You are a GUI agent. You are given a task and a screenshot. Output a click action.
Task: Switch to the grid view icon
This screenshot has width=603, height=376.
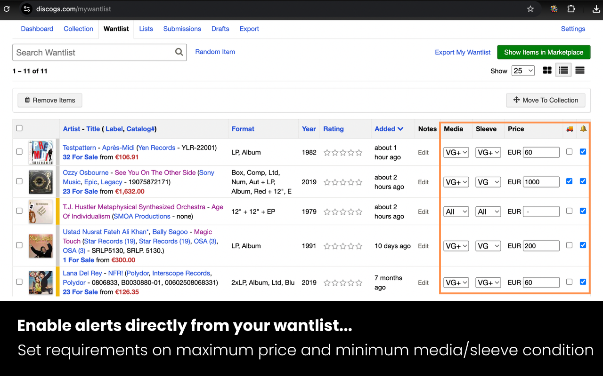coord(547,70)
